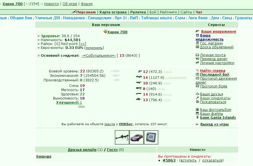Viewport: 253px width, 166px height.
Task: Open the Уличные ДМ link
Action: [x=48, y=18]
